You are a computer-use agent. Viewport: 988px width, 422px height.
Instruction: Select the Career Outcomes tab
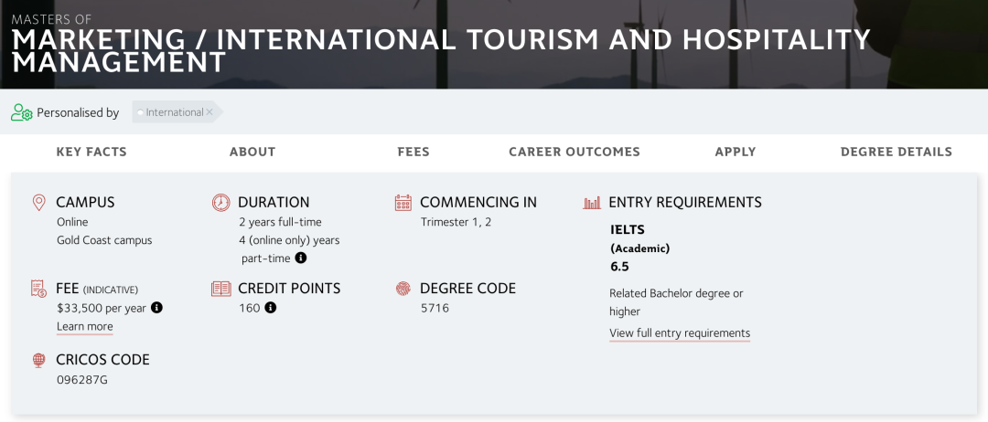coord(575,152)
